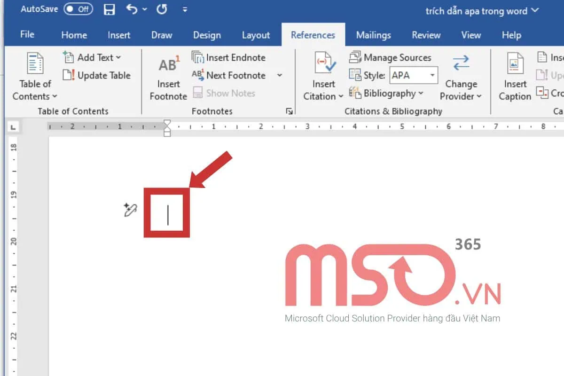
Task: Click the Insert Footnote icon
Action: point(168,66)
